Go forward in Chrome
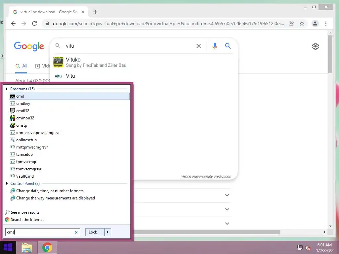The height and width of the screenshot is (254, 339). click(24, 23)
